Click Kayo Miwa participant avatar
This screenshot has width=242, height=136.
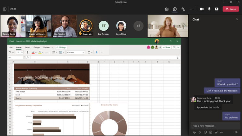[121, 26]
